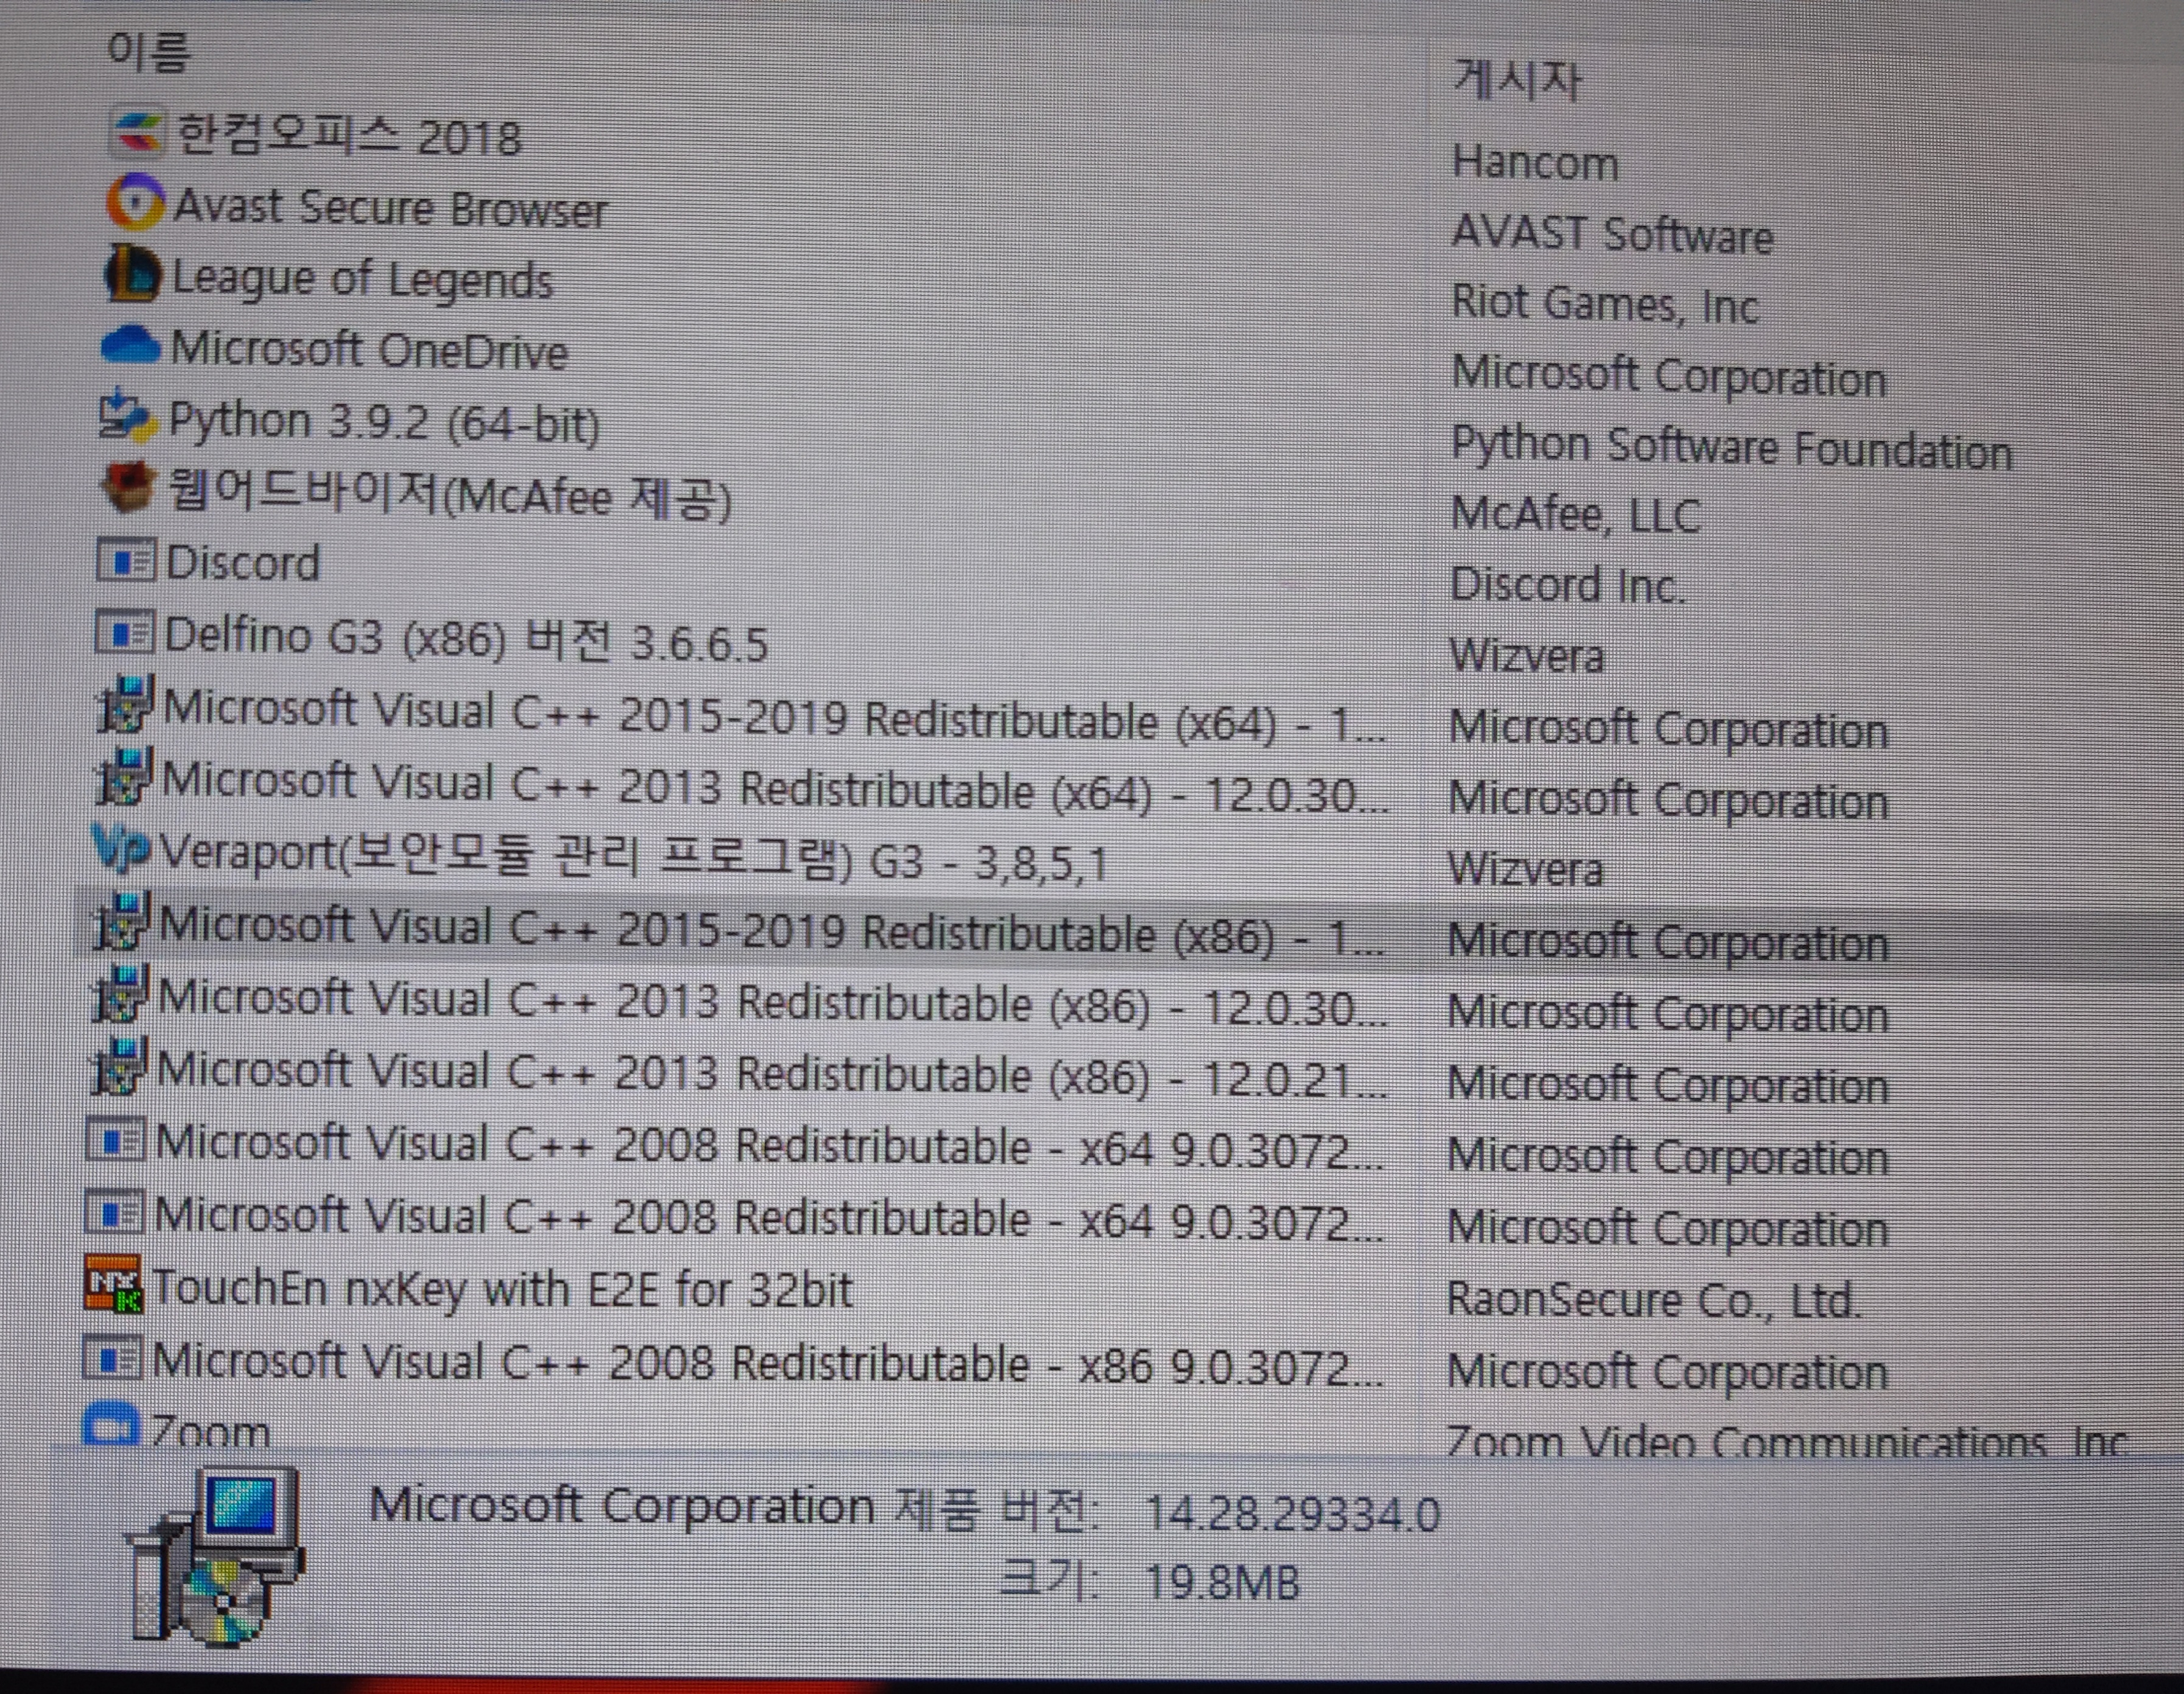Click the Veraport Vp icon
2184x1694 pixels.
coord(120,849)
